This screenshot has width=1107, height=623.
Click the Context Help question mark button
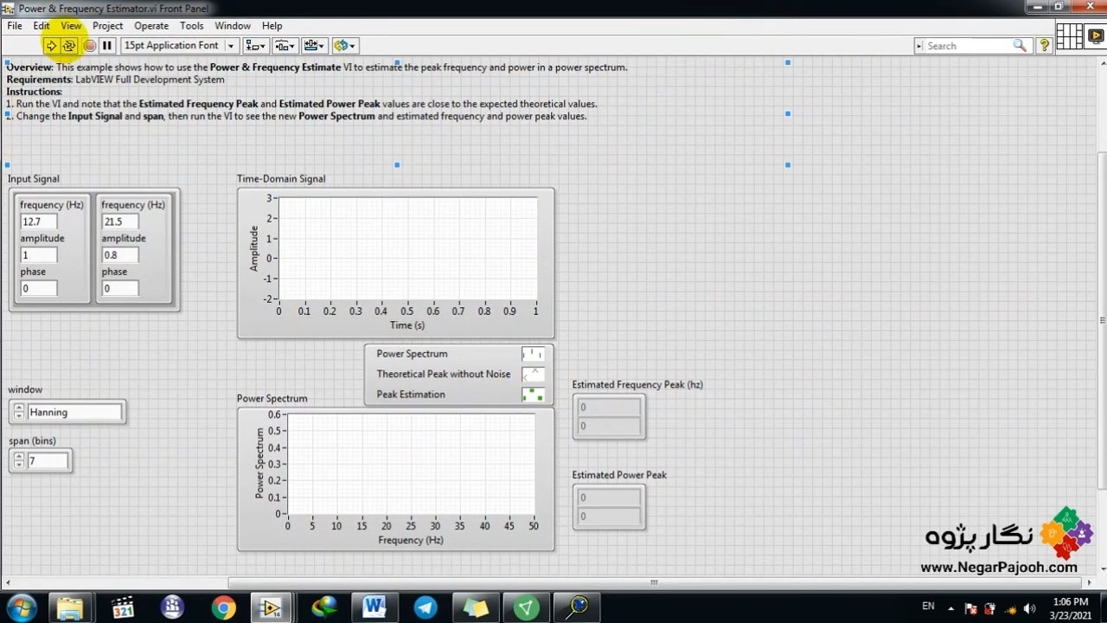pyautogui.click(x=1044, y=46)
